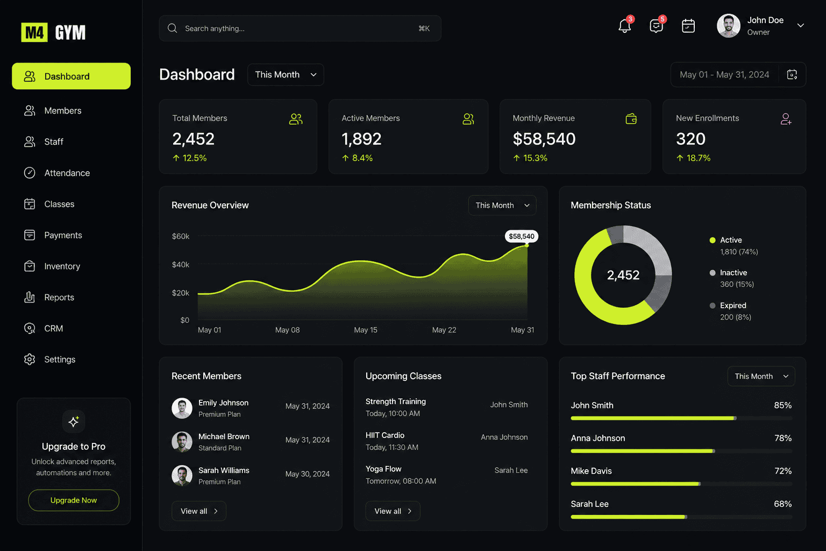Click the Active legend green dot
Image resolution: width=826 pixels, height=551 pixels.
[x=713, y=240]
